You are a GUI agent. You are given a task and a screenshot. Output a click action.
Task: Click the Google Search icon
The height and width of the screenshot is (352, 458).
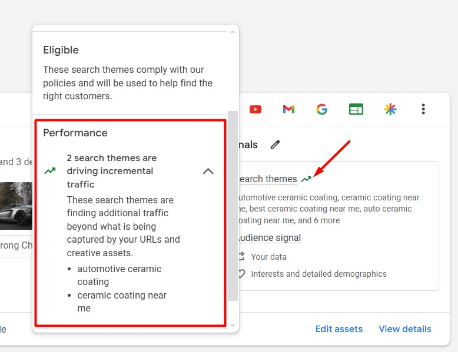coord(322,109)
